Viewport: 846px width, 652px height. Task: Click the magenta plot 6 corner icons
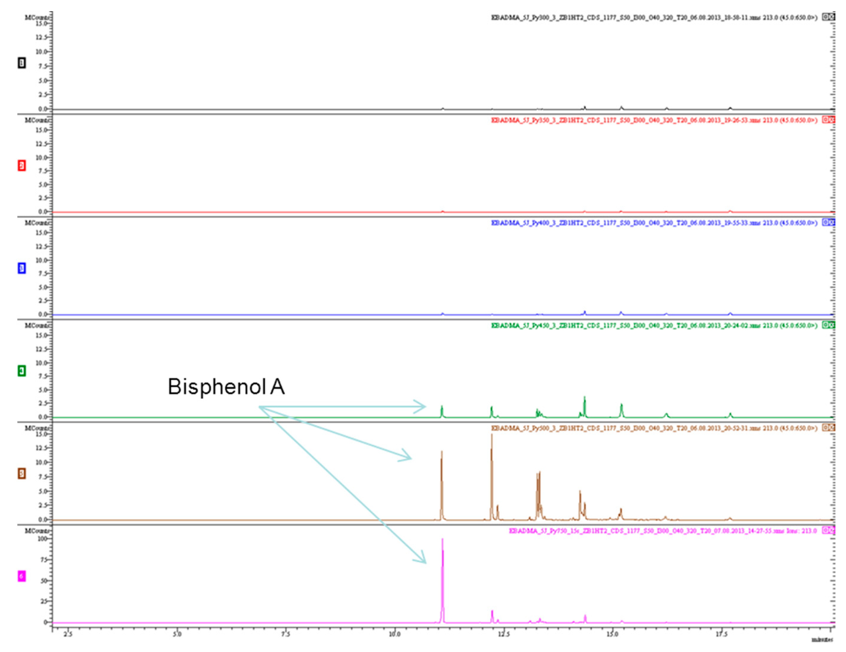[x=828, y=530]
